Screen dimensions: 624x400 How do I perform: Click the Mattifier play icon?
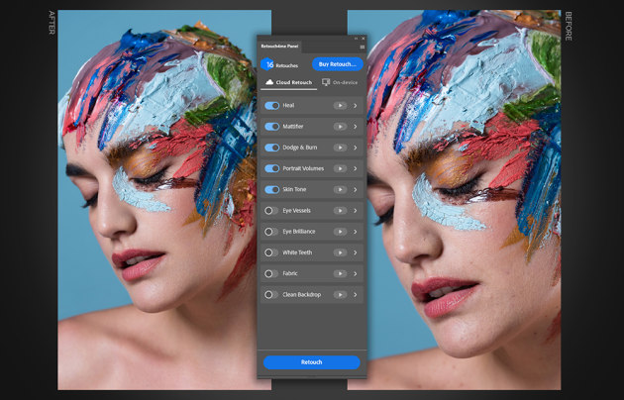coord(340,127)
